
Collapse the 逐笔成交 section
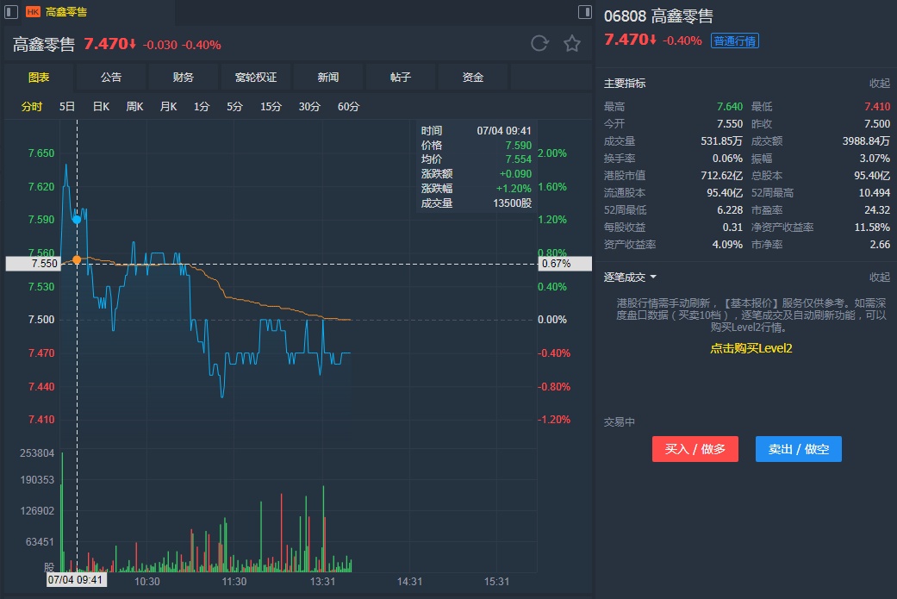tap(879, 278)
